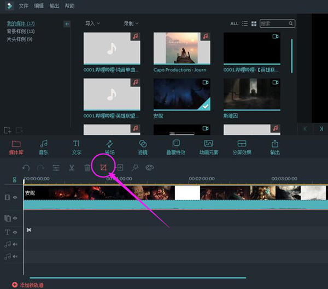Toggle video track visibility eye icon
The image size is (328, 289).
[x=15, y=197]
